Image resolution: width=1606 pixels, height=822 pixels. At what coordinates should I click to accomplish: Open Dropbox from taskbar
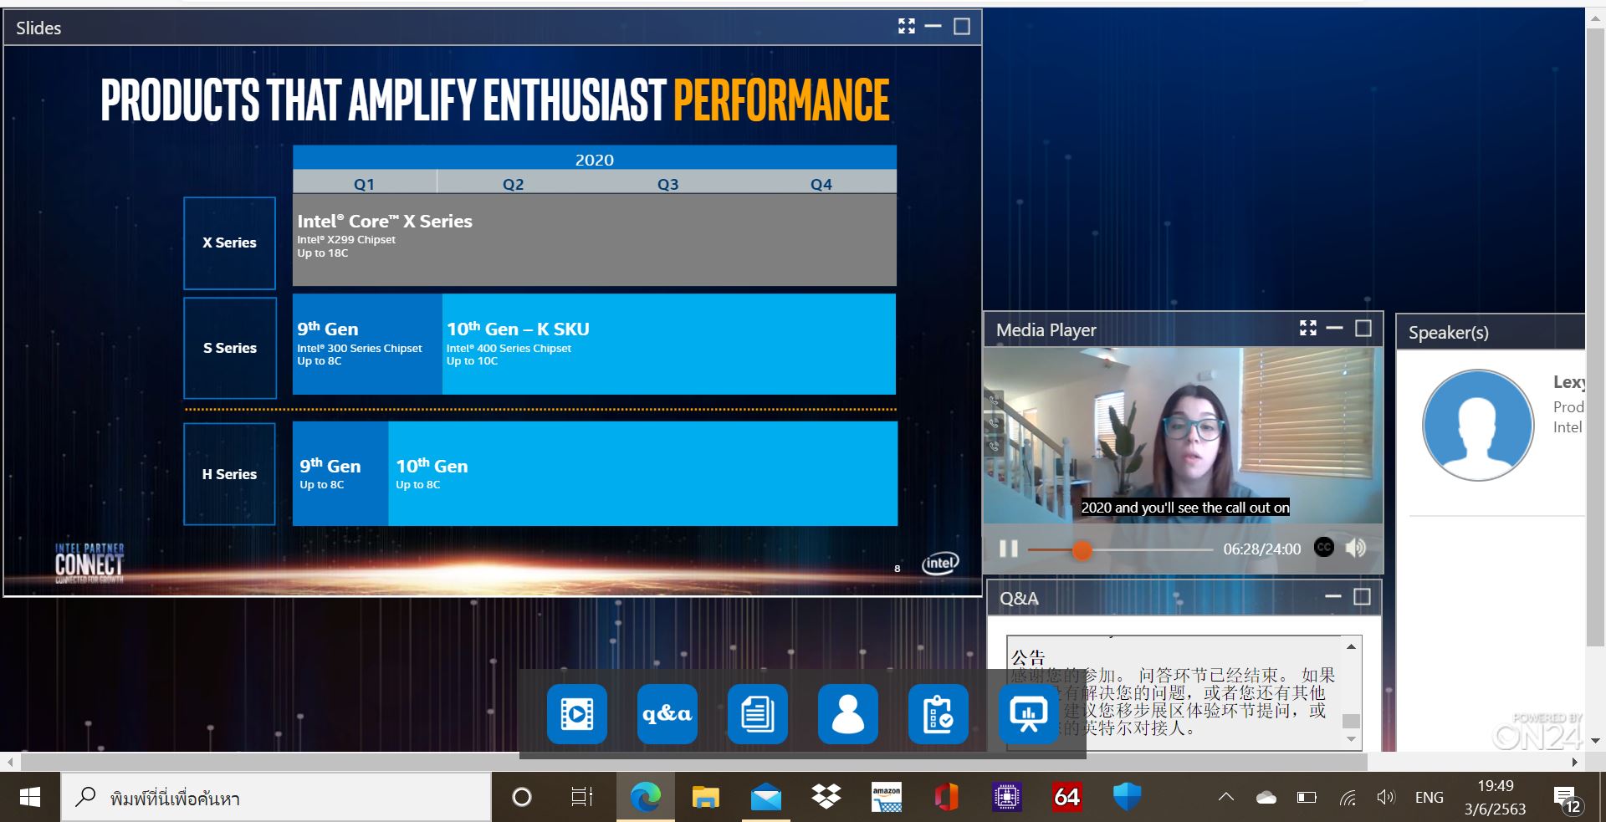pos(826,798)
